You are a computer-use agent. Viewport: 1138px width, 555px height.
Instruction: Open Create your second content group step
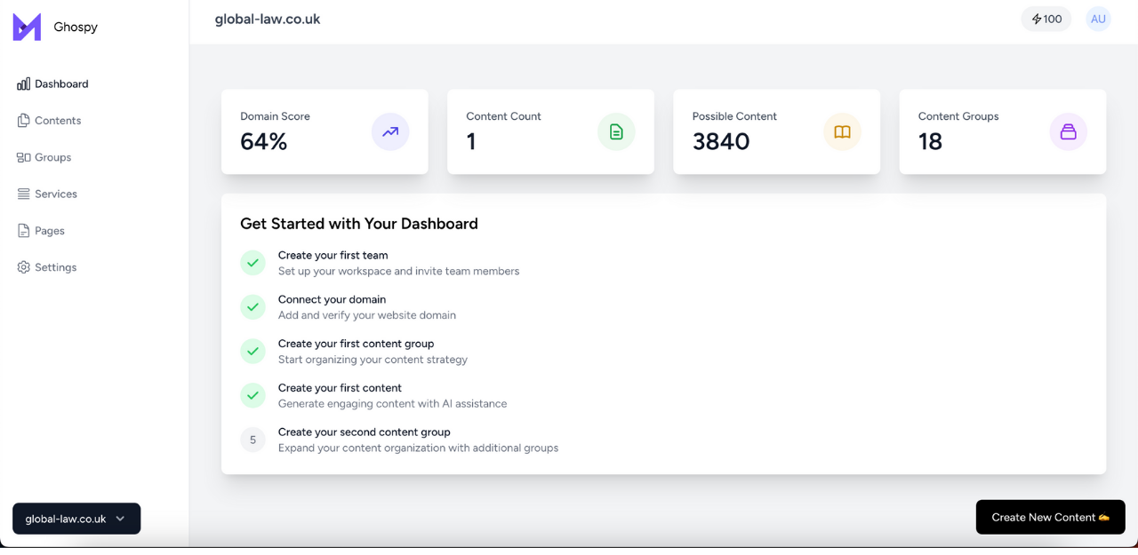(364, 432)
